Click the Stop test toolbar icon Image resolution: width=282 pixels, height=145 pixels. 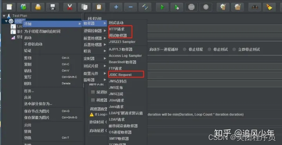coord(192,7)
